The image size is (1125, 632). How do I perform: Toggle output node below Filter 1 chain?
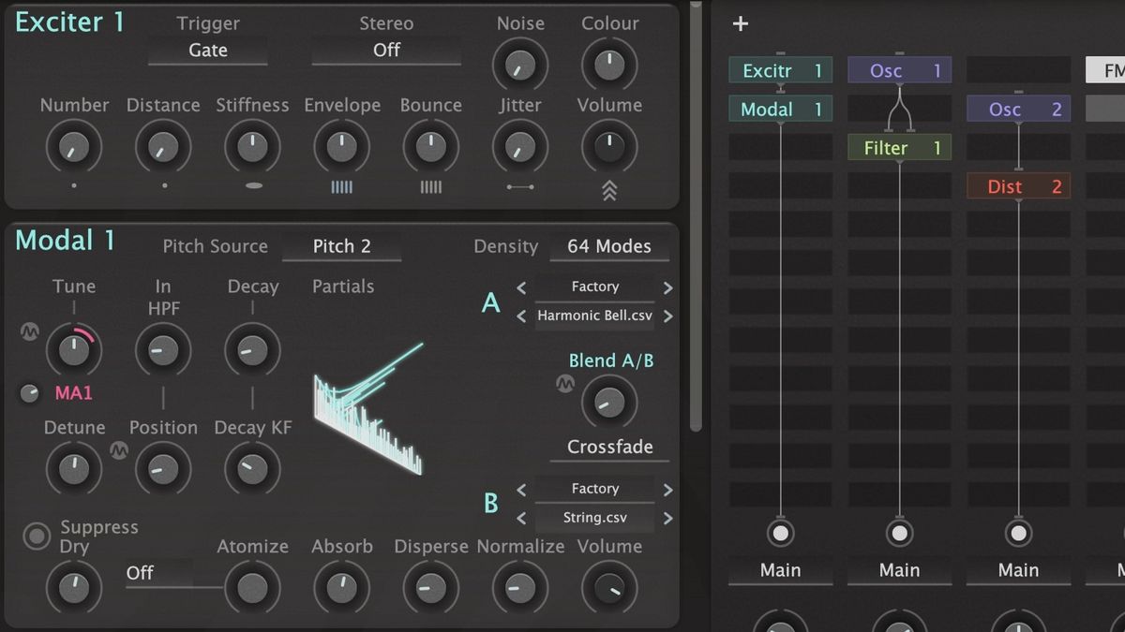coord(899,534)
